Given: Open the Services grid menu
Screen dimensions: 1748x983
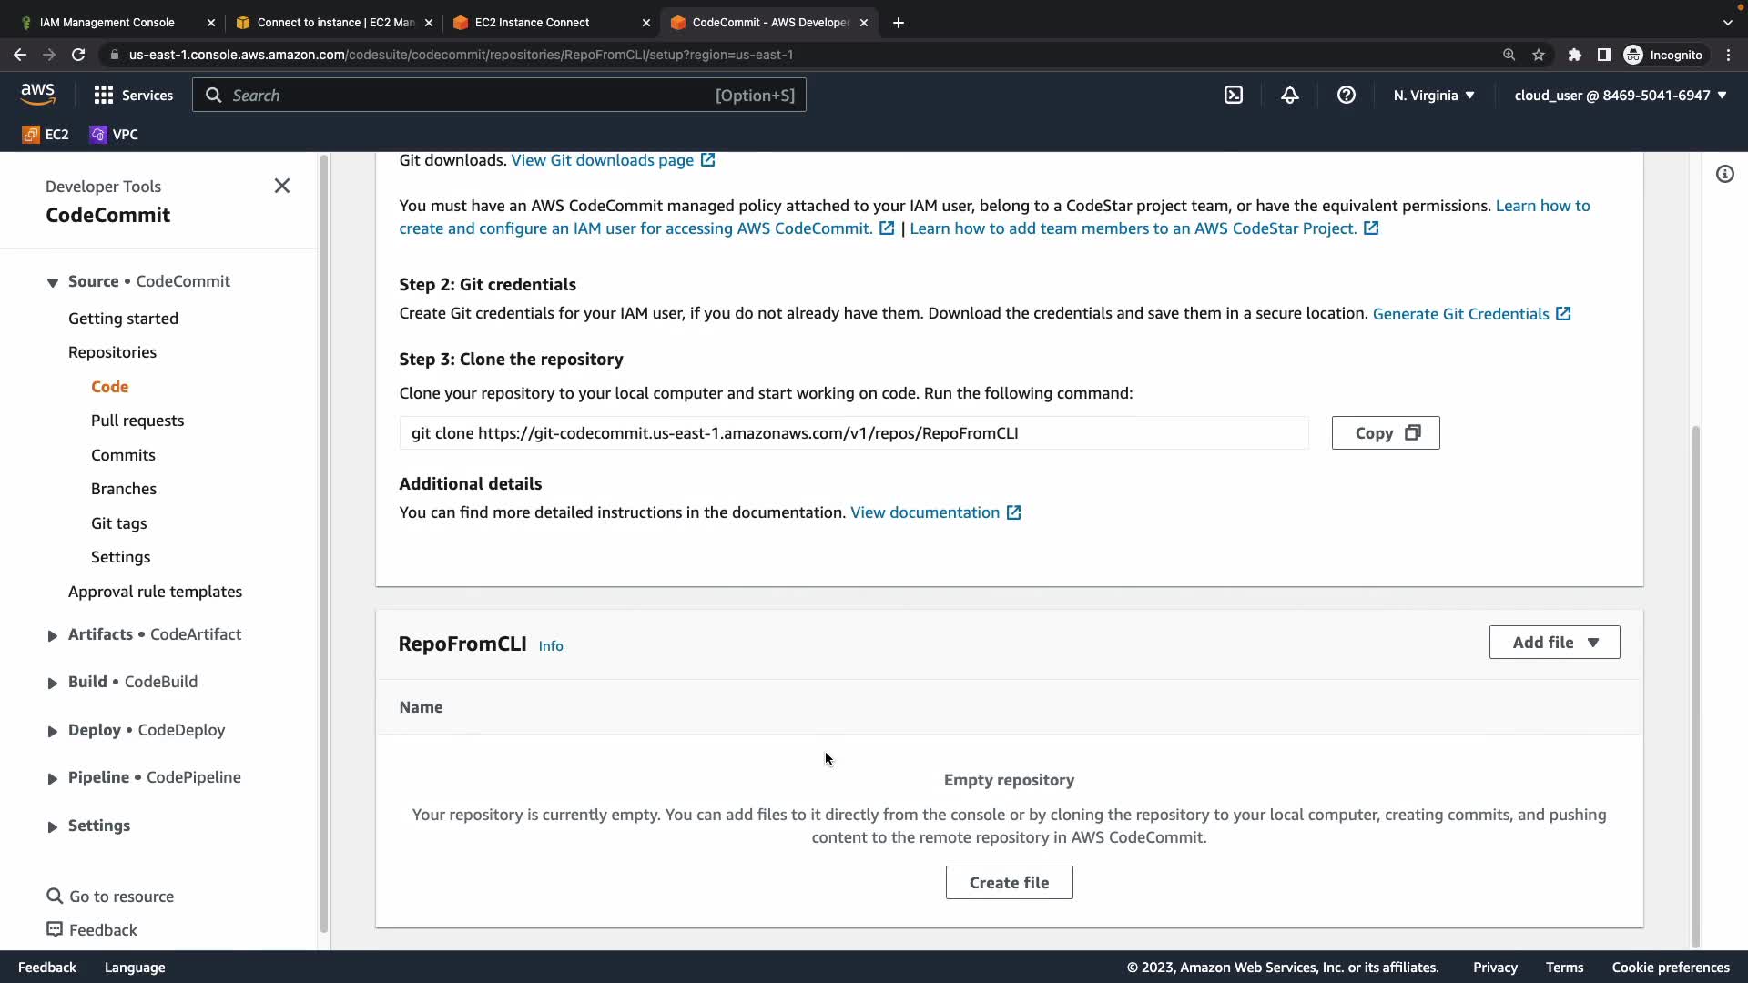Looking at the screenshot, I should point(133,95).
